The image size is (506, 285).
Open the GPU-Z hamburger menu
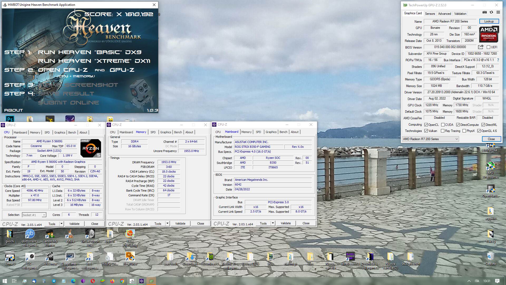(x=498, y=12)
